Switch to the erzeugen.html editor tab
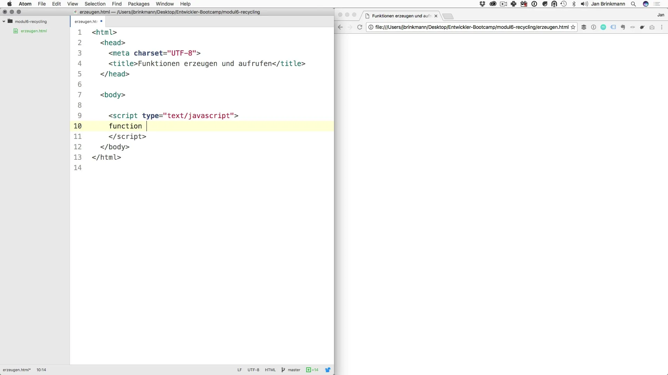 pyautogui.click(x=88, y=22)
